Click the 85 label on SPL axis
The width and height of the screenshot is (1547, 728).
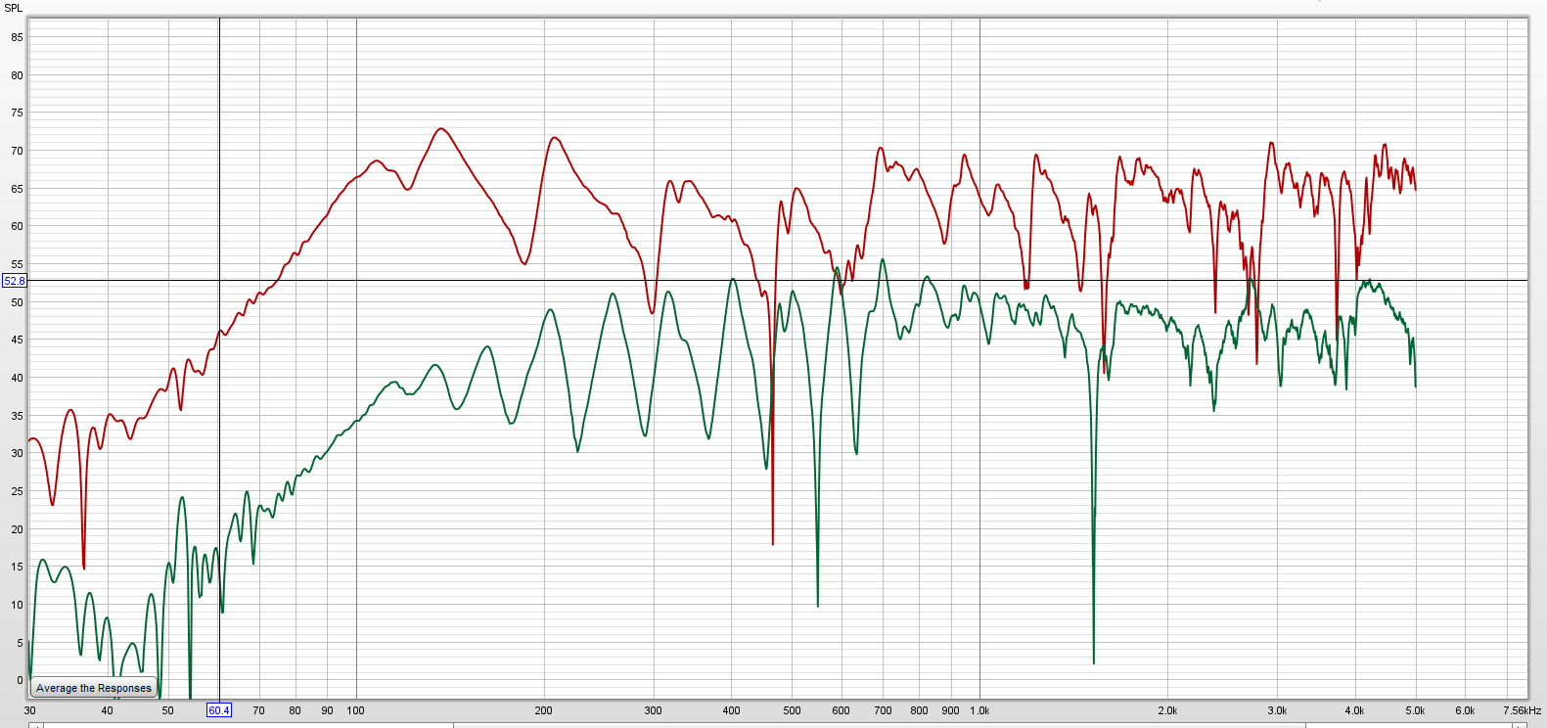pyautogui.click(x=17, y=37)
